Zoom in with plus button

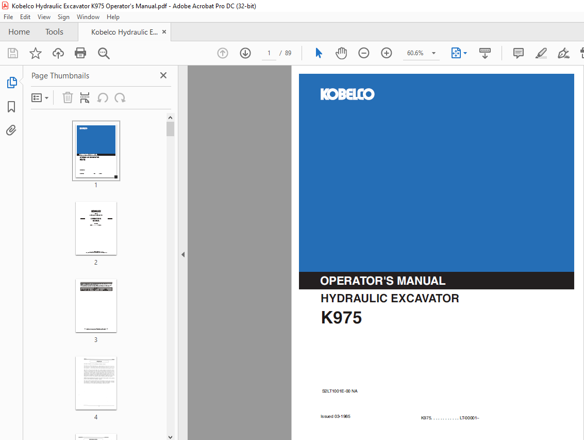click(386, 53)
